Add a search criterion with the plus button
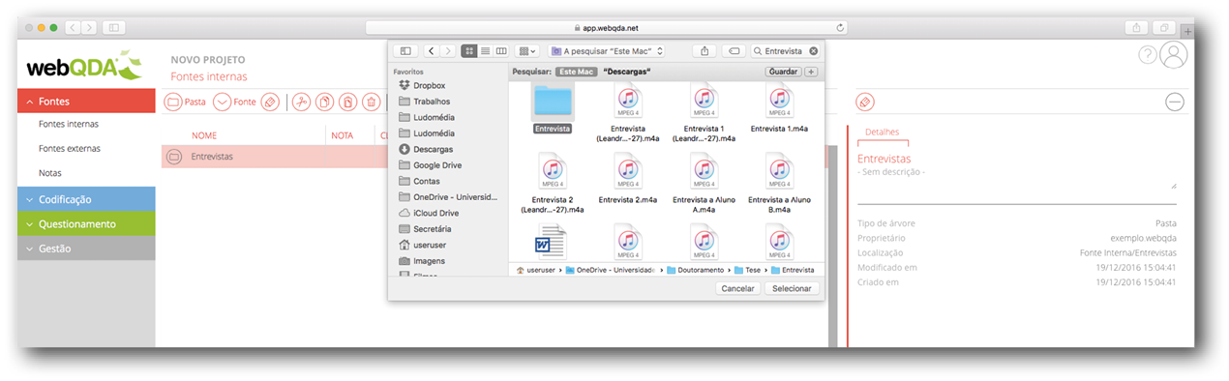Viewport: 1229px width, 381px height. [811, 72]
